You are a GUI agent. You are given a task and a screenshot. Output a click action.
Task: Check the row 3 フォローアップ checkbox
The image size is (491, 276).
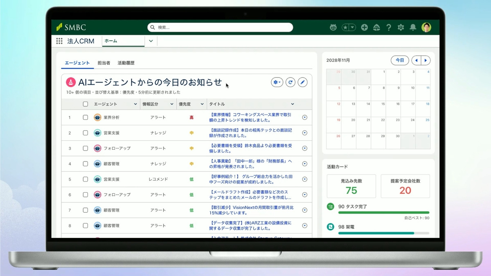(x=86, y=148)
